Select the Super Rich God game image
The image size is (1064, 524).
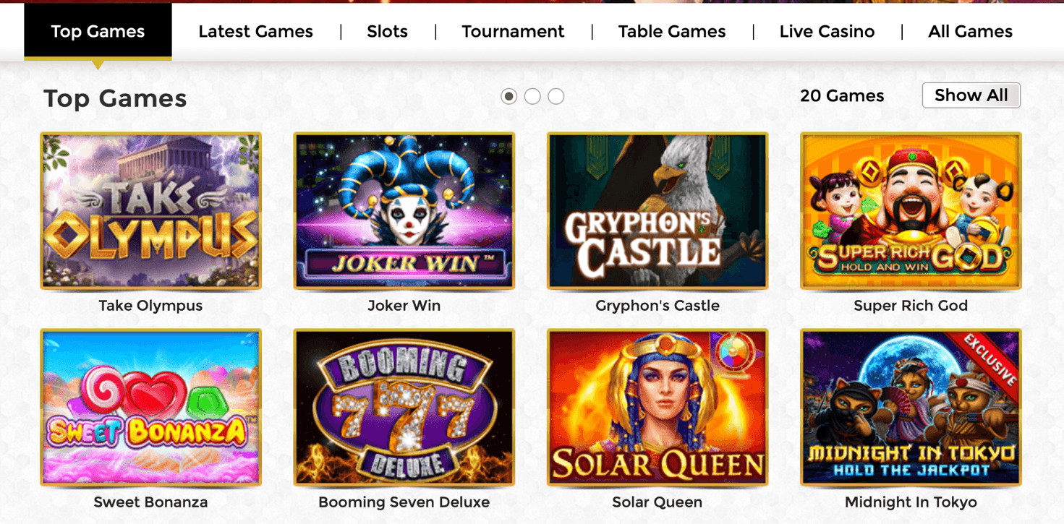point(911,210)
